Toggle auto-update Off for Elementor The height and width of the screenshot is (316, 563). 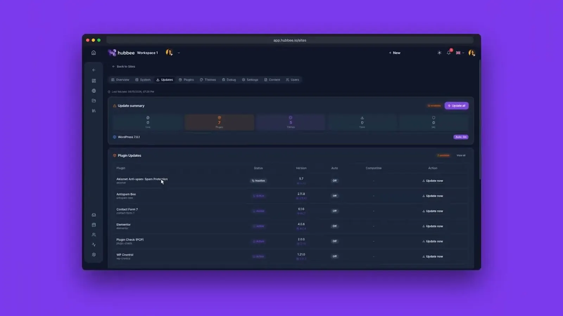[335, 226]
